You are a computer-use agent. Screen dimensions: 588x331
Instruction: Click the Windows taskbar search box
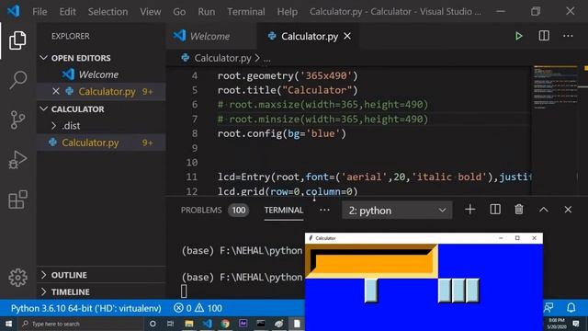[x=81, y=324]
